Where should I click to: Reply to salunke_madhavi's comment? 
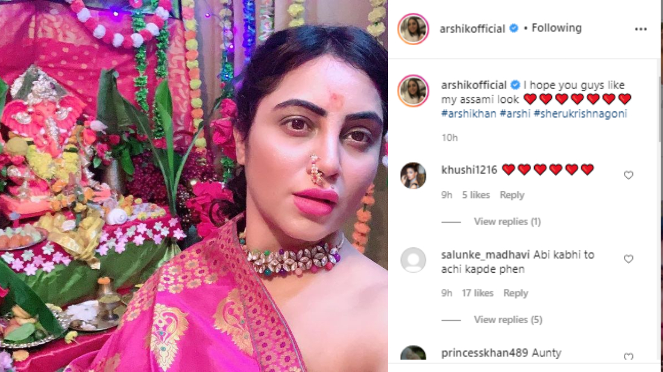[515, 293]
